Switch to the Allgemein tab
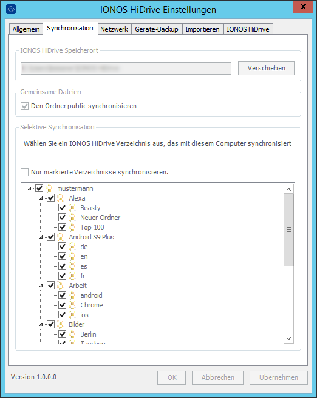The width and height of the screenshot is (317, 398). click(x=26, y=29)
